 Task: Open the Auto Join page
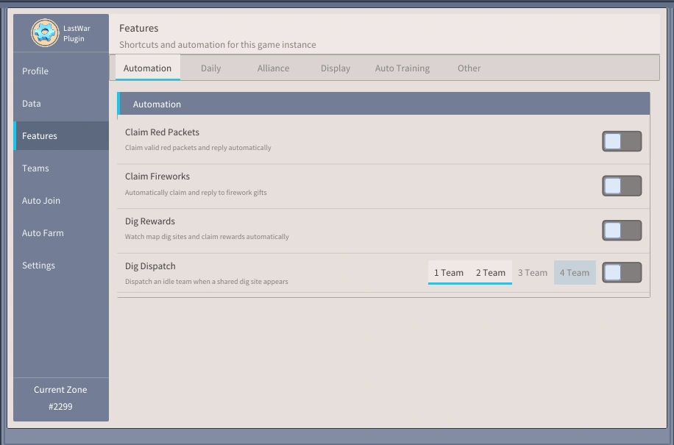click(x=61, y=201)
